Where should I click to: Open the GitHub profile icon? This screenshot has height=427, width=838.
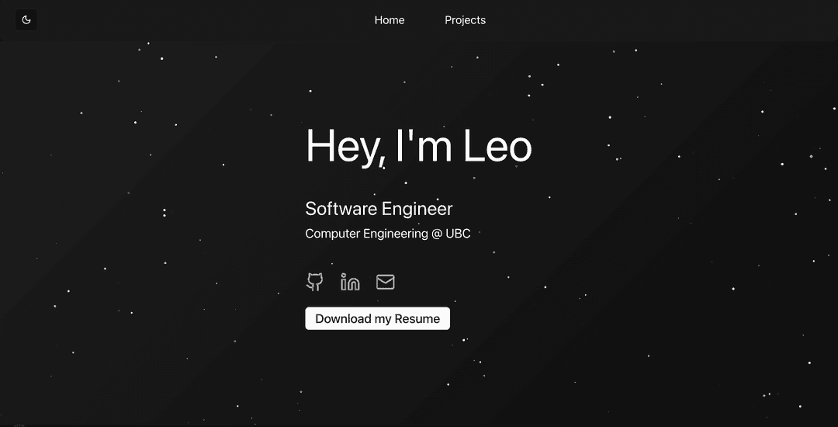pyautogui.click(x=315, y=282)
